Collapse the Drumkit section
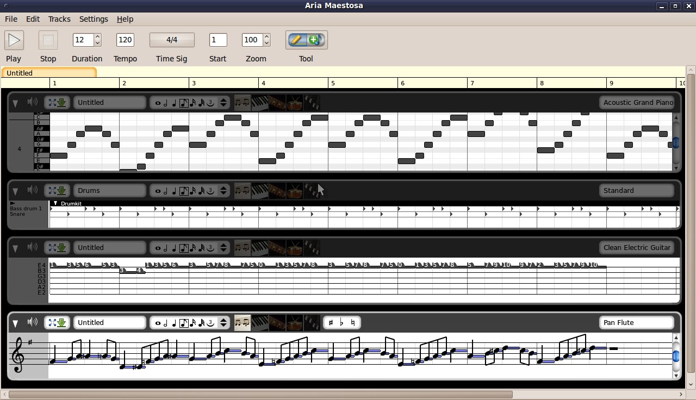The height and width of the screenshot is (400, 696). coord(55,203)
